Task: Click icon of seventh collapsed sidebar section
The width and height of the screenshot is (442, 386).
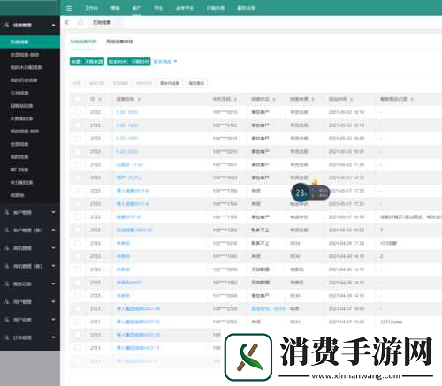Action: (6, 320)
